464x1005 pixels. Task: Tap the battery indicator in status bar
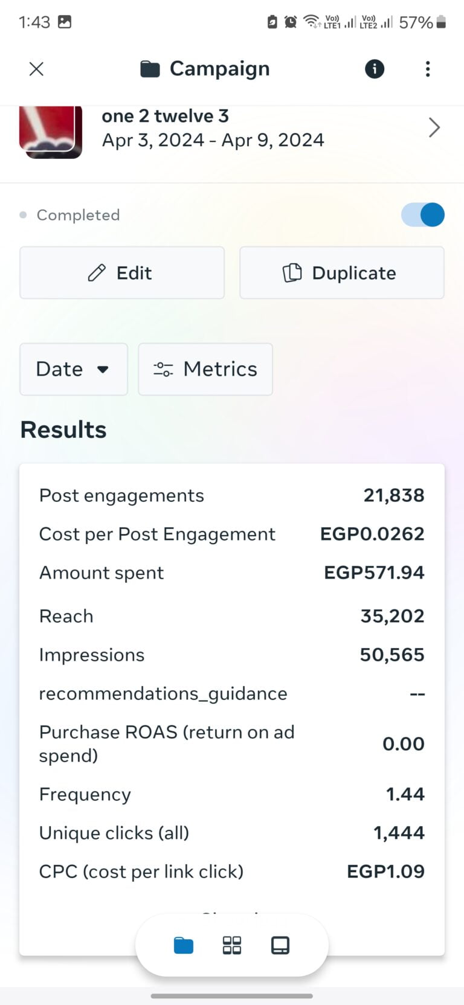441,22
